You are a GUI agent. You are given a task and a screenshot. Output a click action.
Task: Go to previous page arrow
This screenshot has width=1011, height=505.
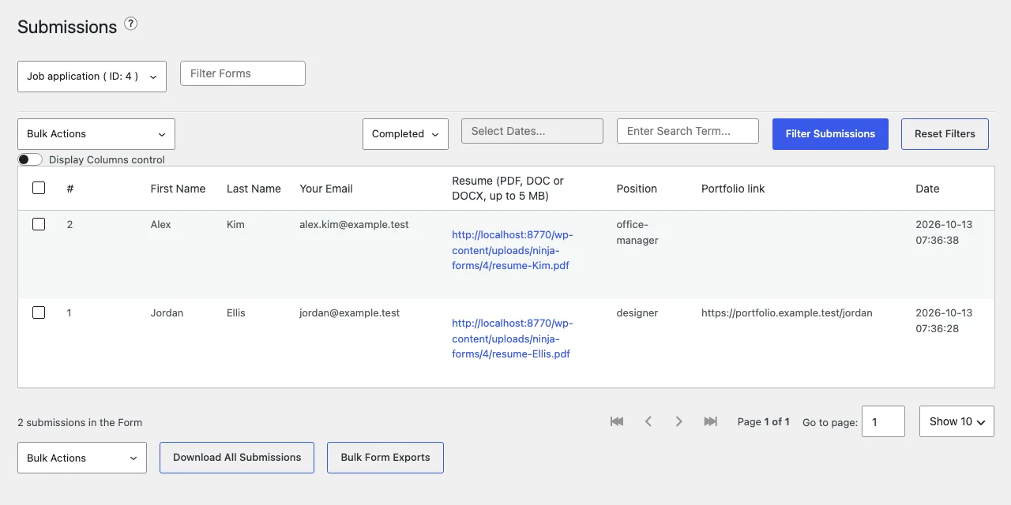click(648, 421)
